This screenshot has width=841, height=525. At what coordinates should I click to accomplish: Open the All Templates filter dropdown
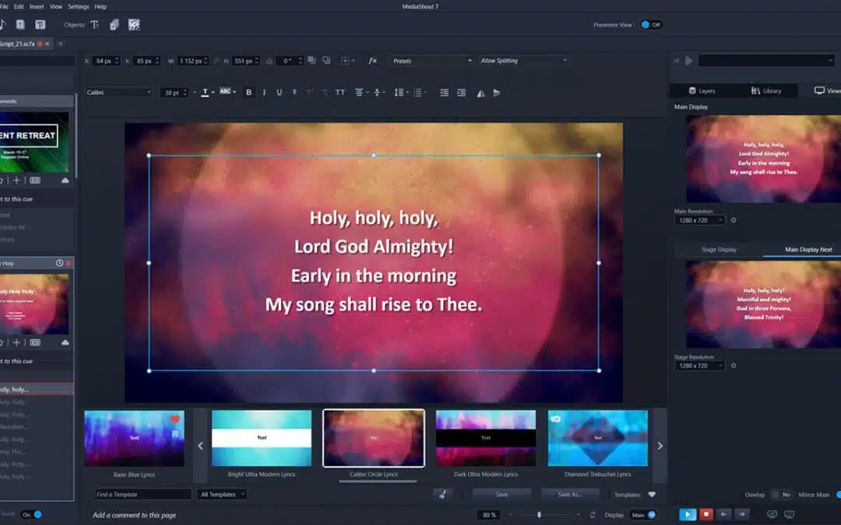point(222,494)
